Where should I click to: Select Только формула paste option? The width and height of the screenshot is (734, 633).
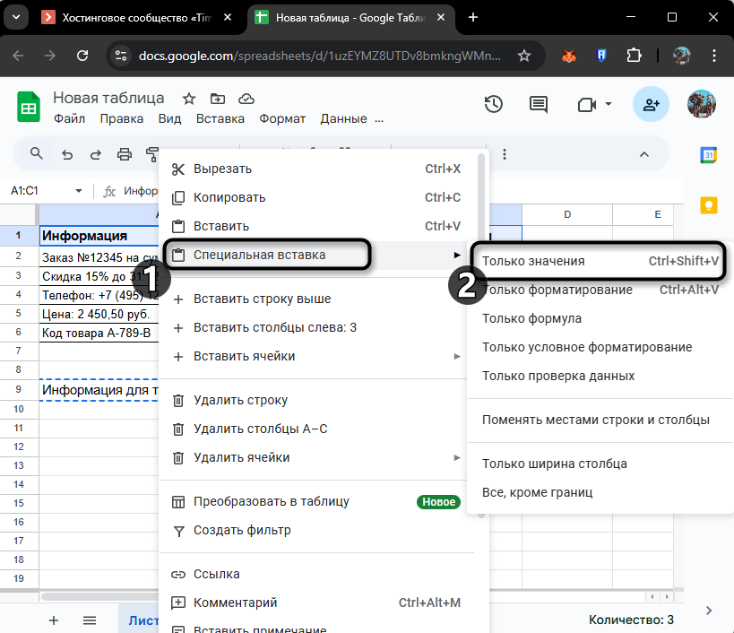click(x=600, y=318)
